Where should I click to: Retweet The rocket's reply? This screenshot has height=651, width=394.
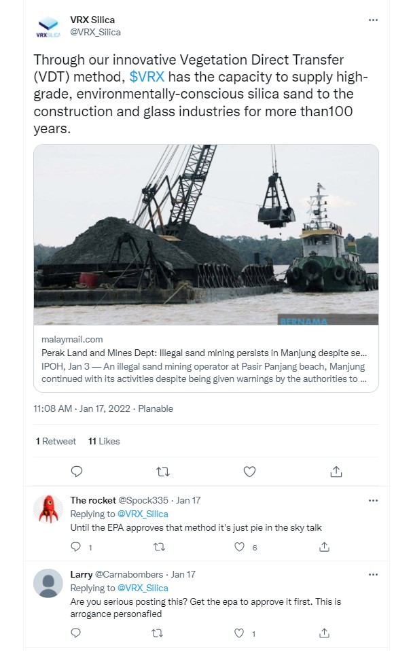coord(159,547)
